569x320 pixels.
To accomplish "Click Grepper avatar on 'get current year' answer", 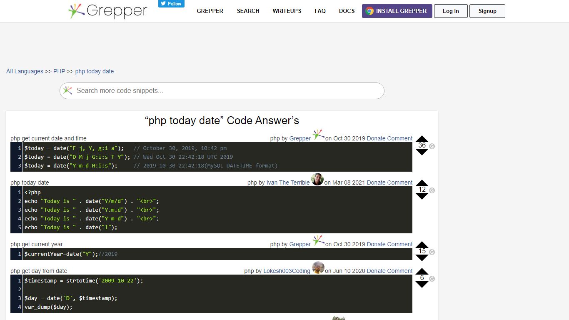I will click(318, 241).
